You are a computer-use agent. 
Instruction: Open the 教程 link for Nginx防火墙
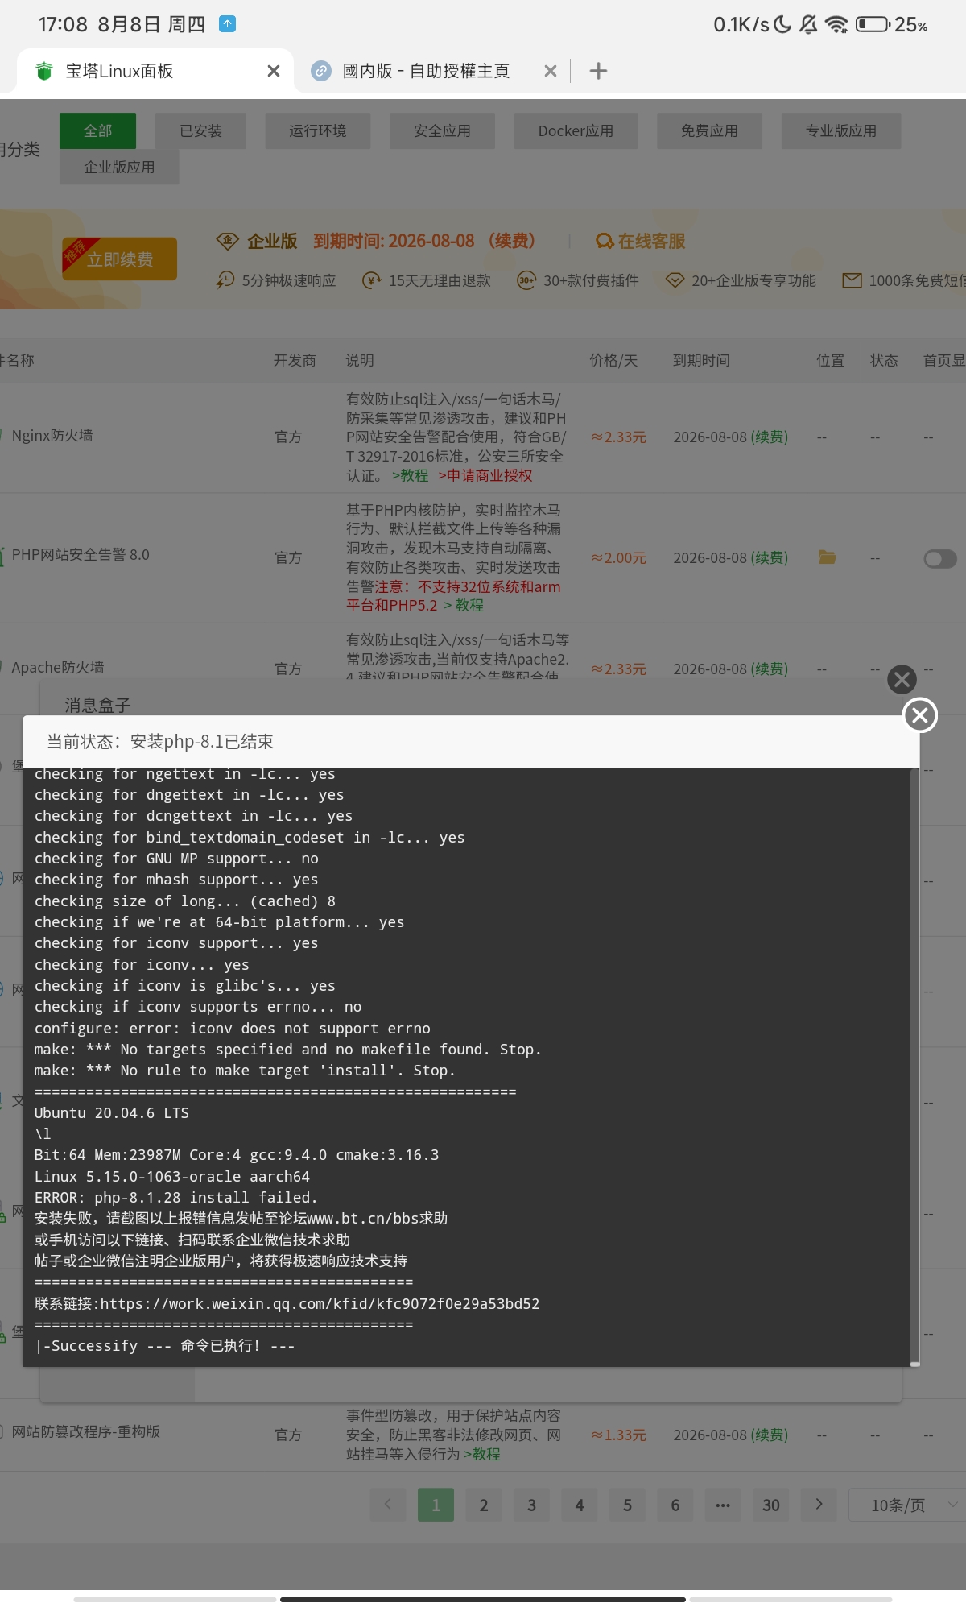pos(411,475)
